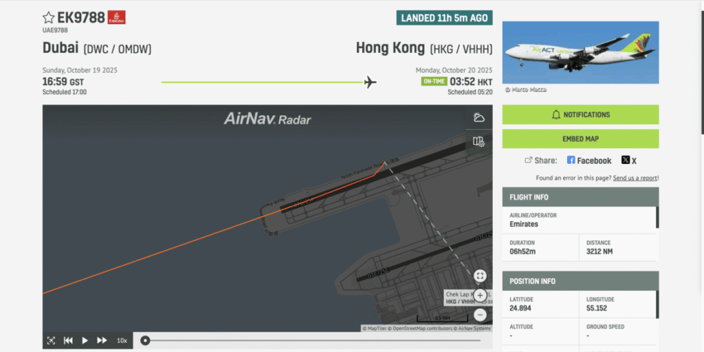Click the NOTIFICATIONS button
Screen dimensions: 704x352
coord(580,115)
